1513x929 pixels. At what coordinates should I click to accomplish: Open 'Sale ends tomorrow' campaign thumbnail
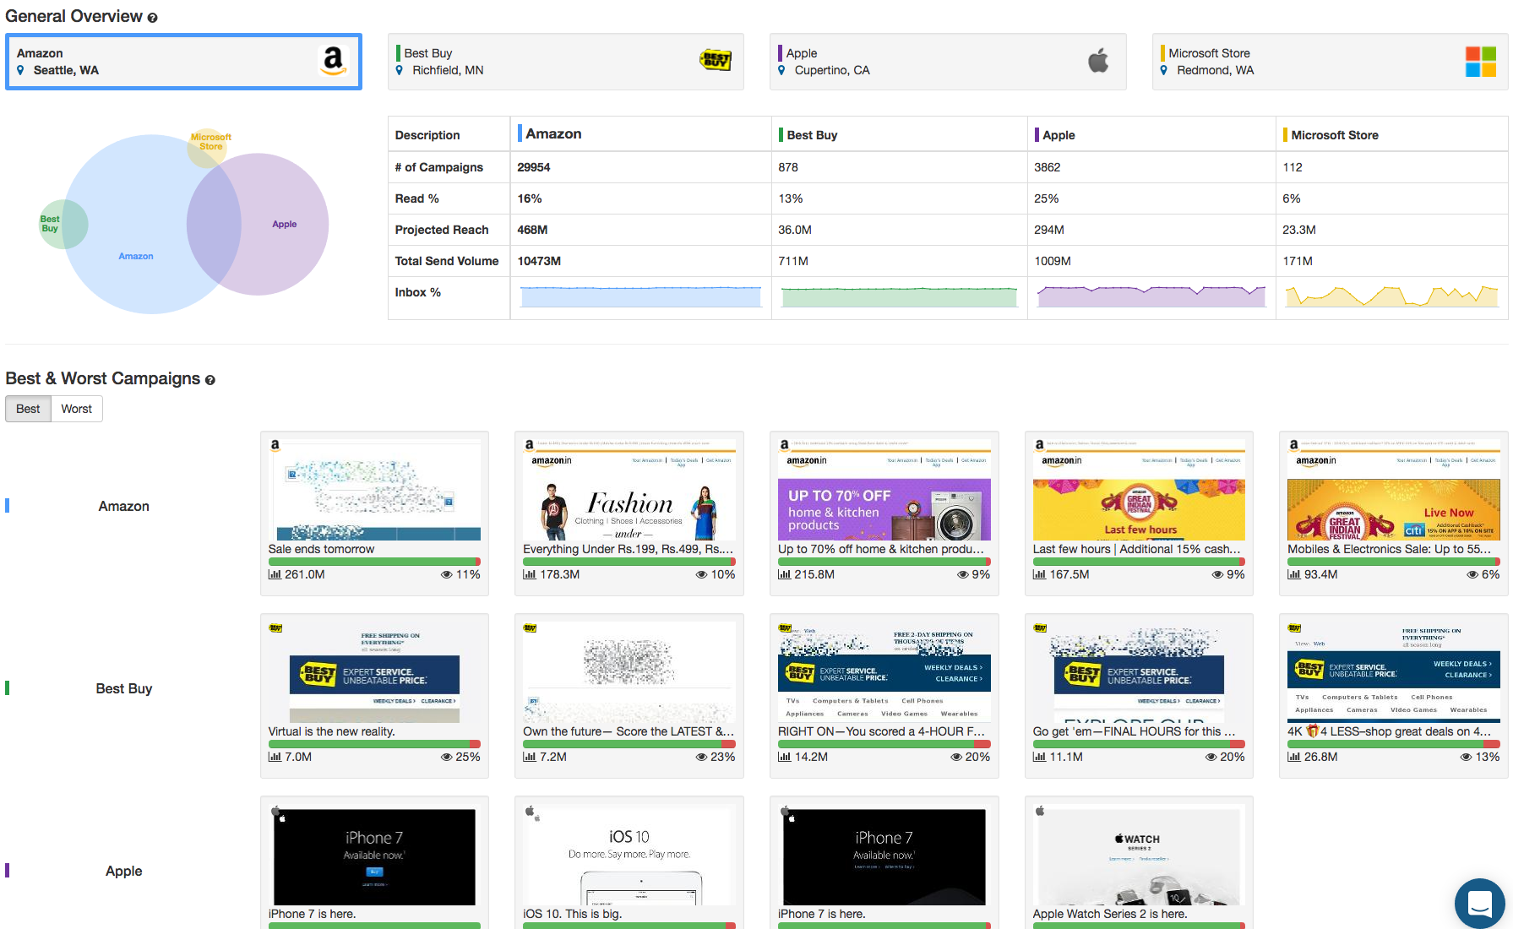coord(374,490)
